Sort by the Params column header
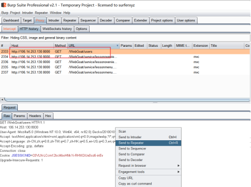 point(126,46)
